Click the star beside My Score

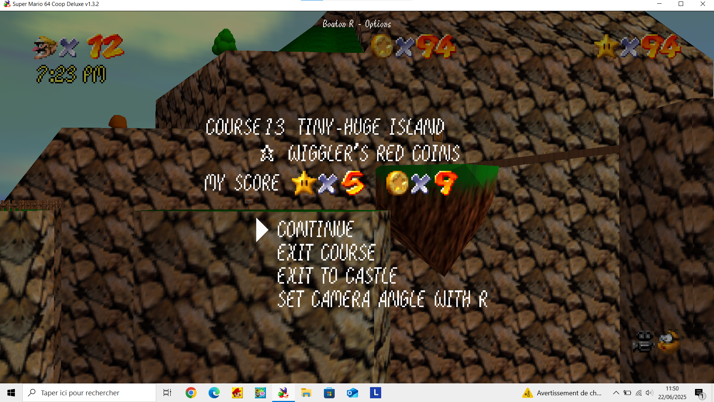tap(304, 183)
